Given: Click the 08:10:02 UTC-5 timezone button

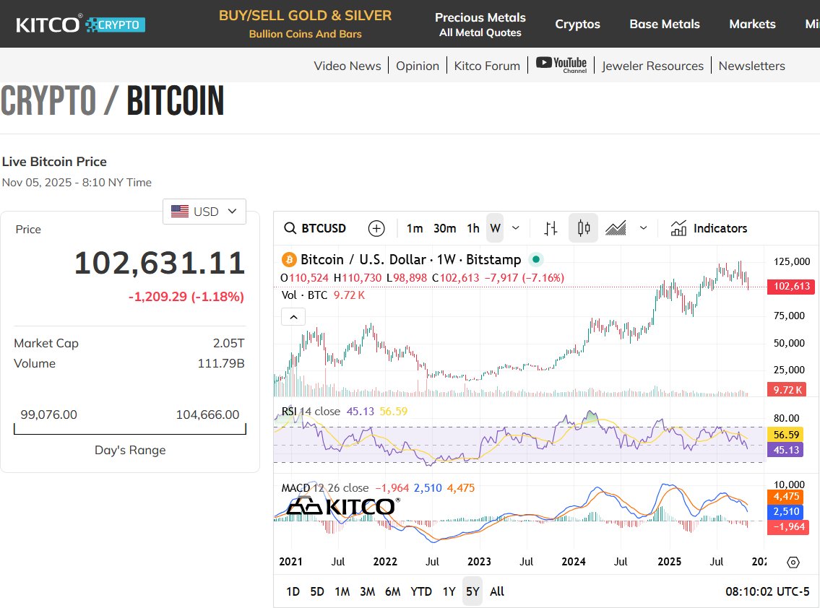Looking at the screenshot, I should click(x=767, y=591).
